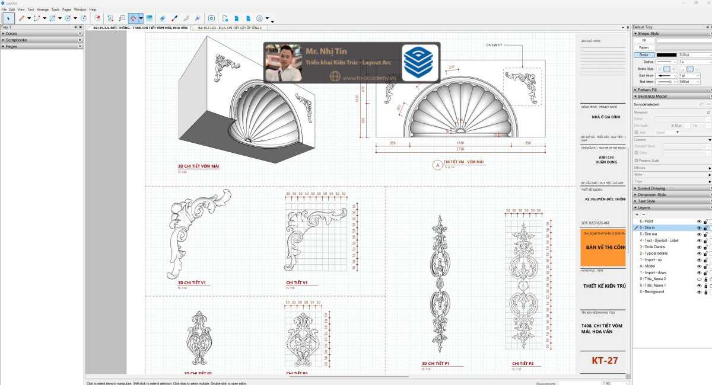Select the Split tool
The height and width of the screenshot is (385, 712).
click(x=186, y=18)
